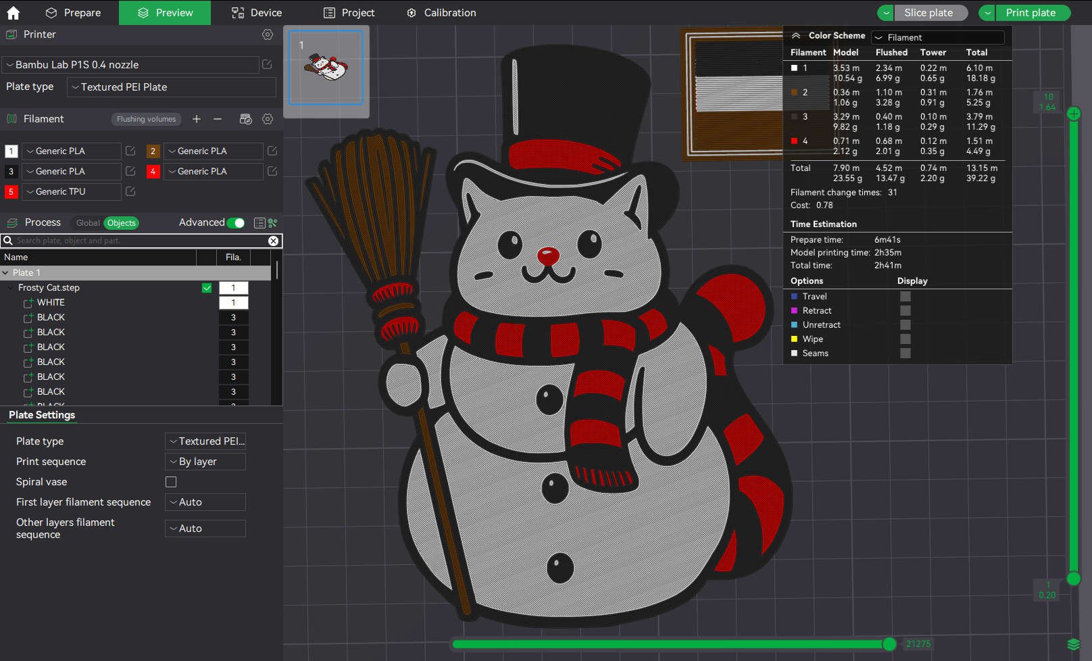The height and width of the screenshot is (661, 1092).
Task: Click filament 4 red color swatch
Action: tap(153, 172)
